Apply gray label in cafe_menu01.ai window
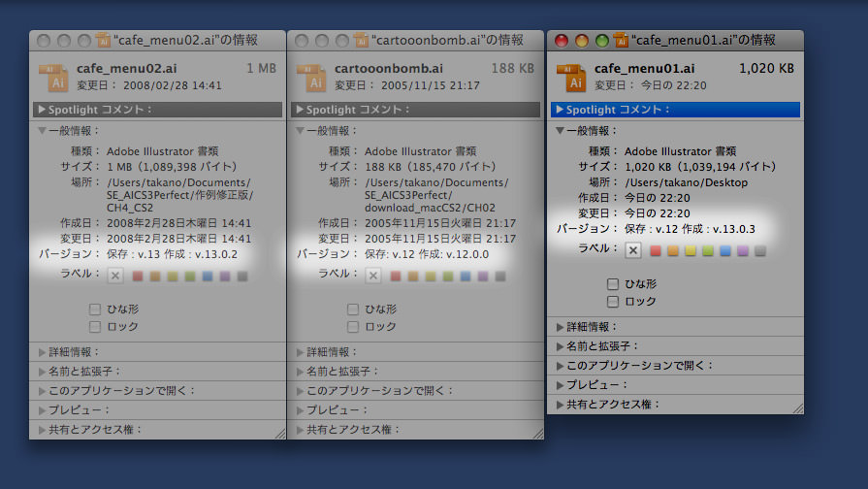This screenshot has width=868, height=489. click(760, 251)
